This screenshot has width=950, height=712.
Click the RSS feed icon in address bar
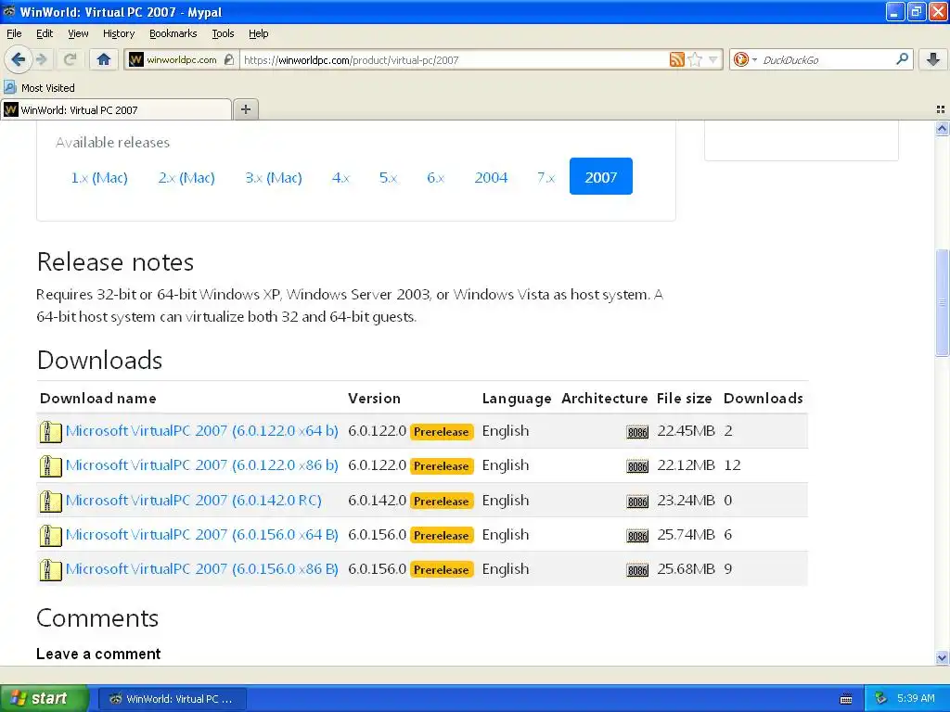pos(676,59)
